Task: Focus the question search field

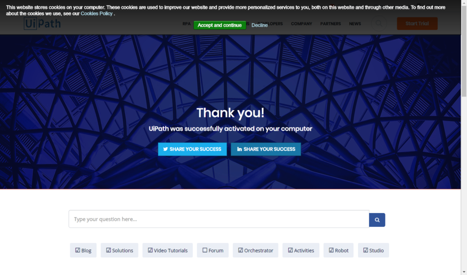Action: coord(219,219)
